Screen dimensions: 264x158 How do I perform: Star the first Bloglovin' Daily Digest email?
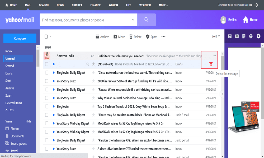(x=93, y=73)
